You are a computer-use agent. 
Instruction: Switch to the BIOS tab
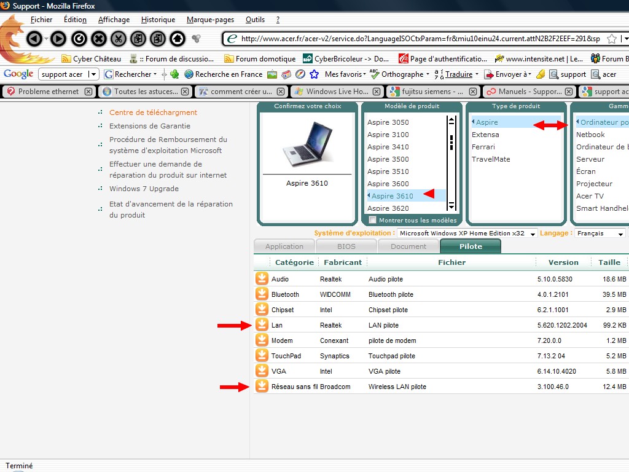point(346,246)
